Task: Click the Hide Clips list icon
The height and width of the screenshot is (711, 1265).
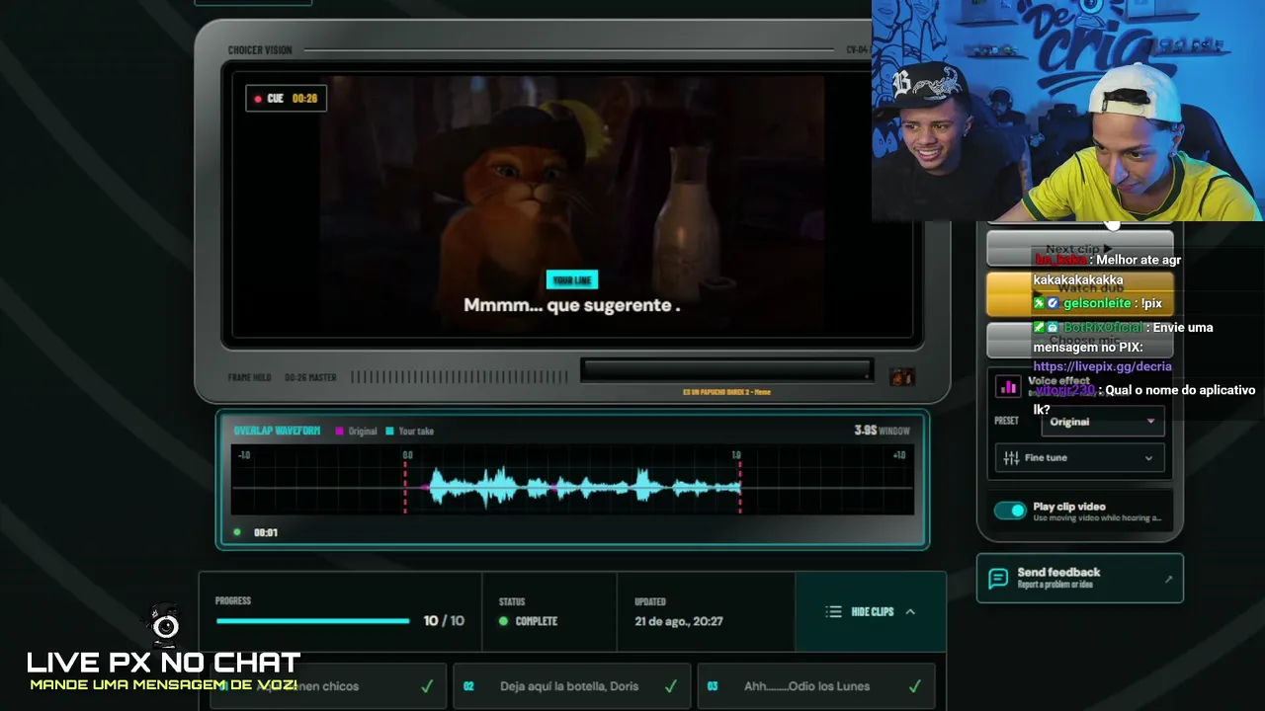Action: click(x=833, y=612)
